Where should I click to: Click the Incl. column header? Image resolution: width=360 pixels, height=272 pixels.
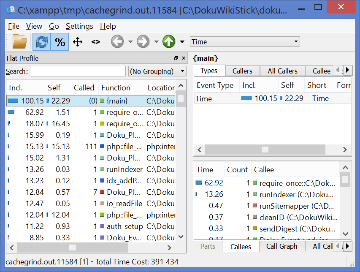pos(25,88)
